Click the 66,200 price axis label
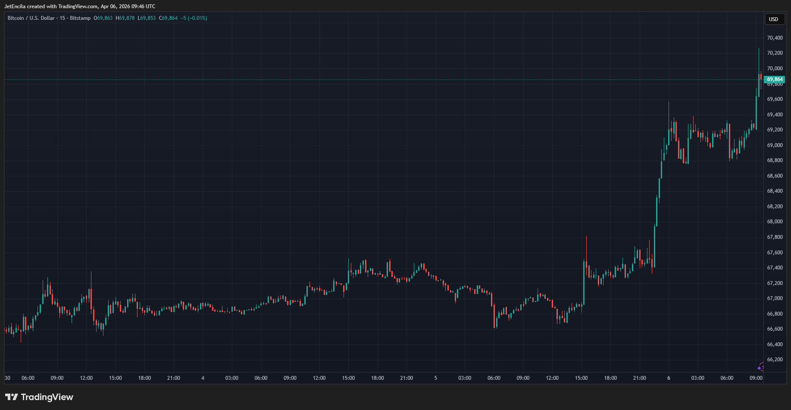This screenshot has width=791, height=410. [x=775, y=360]
